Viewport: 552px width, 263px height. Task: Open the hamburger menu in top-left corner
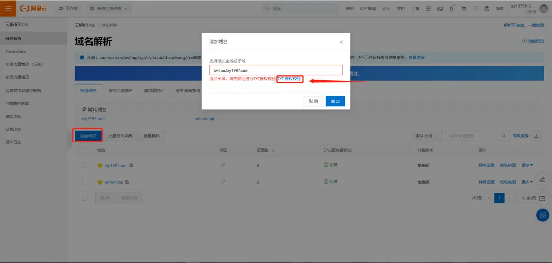pyautogui.click(x=8, y=8)
